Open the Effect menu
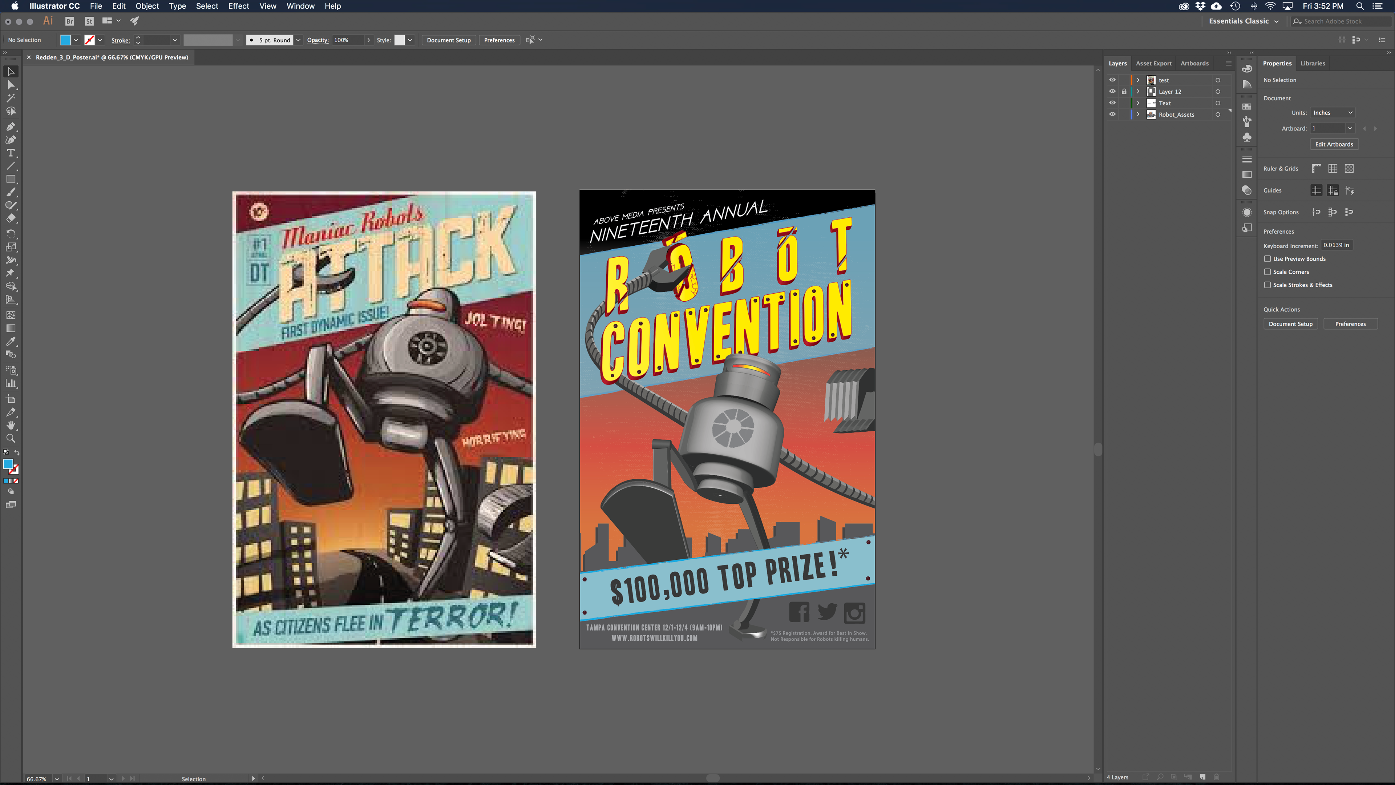Screen dimensions: 1395x785 pyautogui.click(x=238, y=6)
